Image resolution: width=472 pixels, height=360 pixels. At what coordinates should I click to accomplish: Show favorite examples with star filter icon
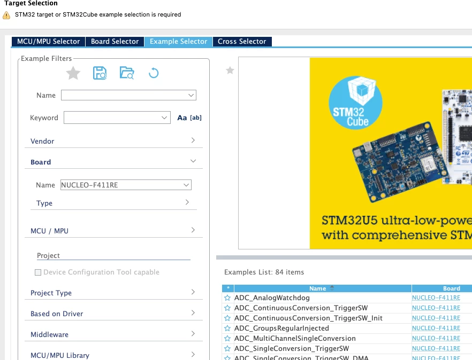pos(73,73)
